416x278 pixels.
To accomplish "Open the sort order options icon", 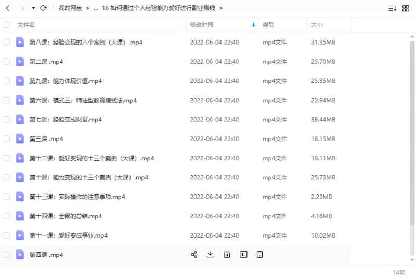I will [392, 8].
